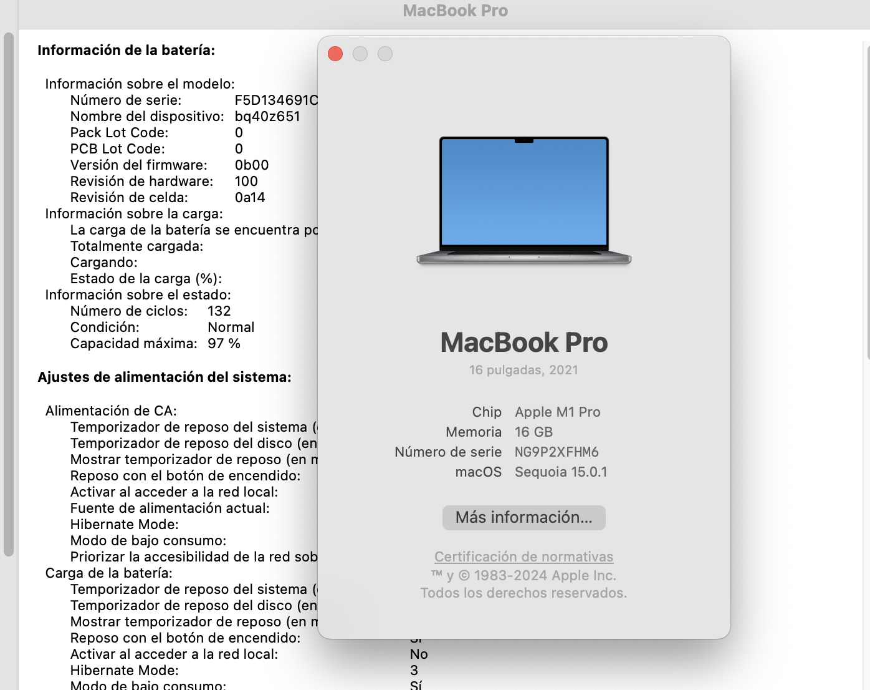Click 'Todos los derechos reservados.' text
This screenshot has height=690, width=870.
pos(524,593)
